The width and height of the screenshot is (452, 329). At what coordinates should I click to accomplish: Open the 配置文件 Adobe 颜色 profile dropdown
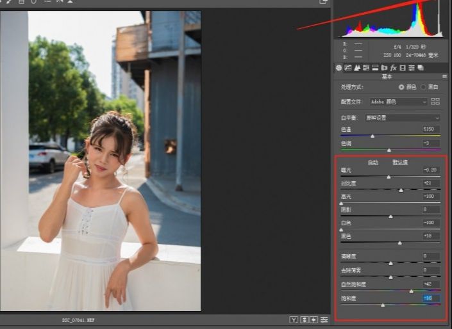tap(398, 102)
